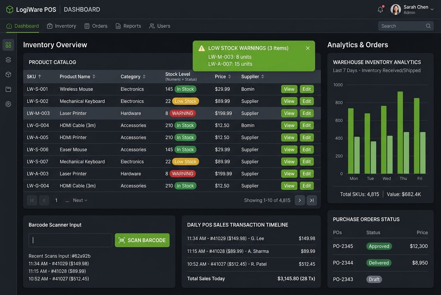Open the Reports tab
Image resolution: width=441 pixels, height=295 pixels.
pos(128,26)
